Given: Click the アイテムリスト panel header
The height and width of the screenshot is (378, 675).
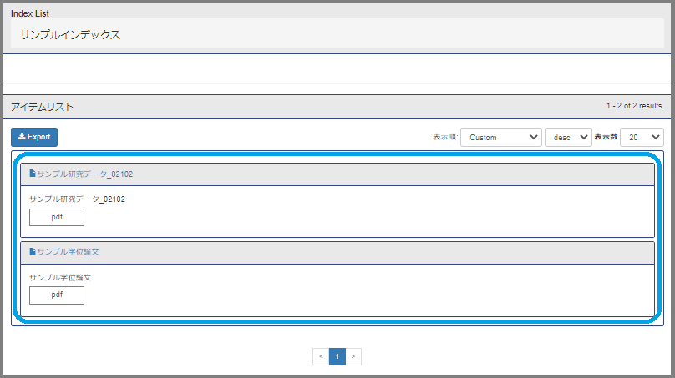Looking at the screenshot, I should click(42, 107).
